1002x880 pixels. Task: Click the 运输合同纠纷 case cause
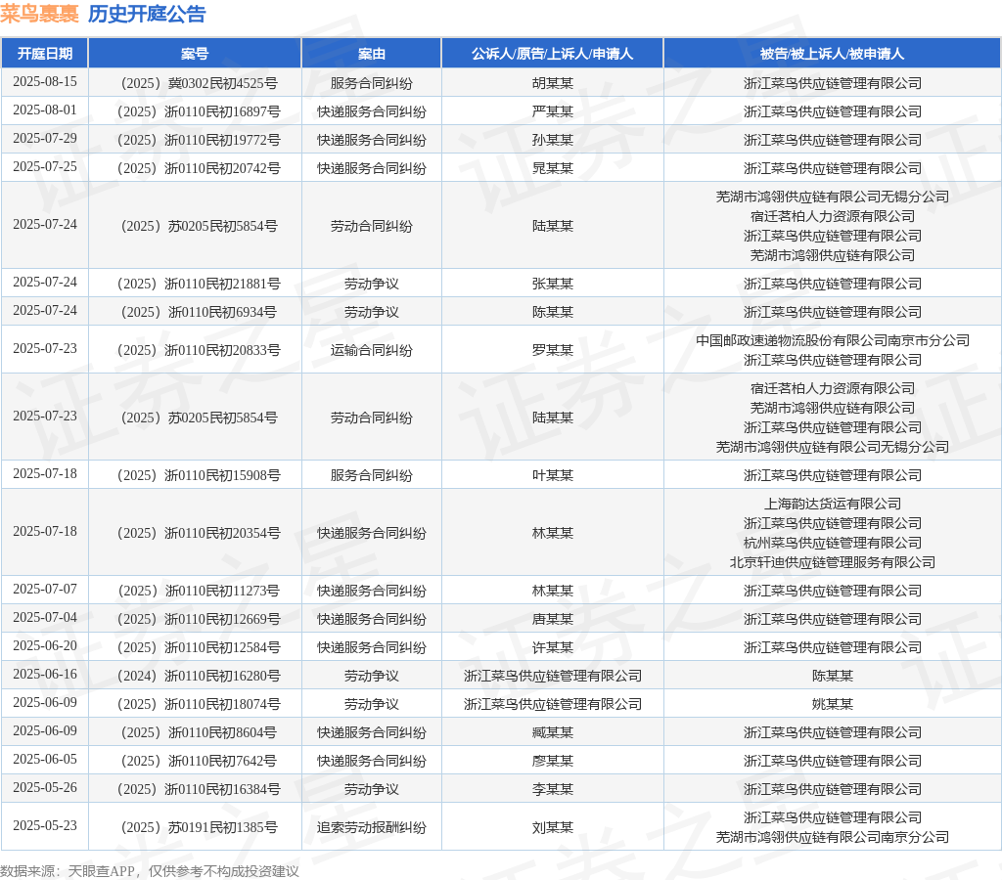pyautogui.click(x=371, y=350)
